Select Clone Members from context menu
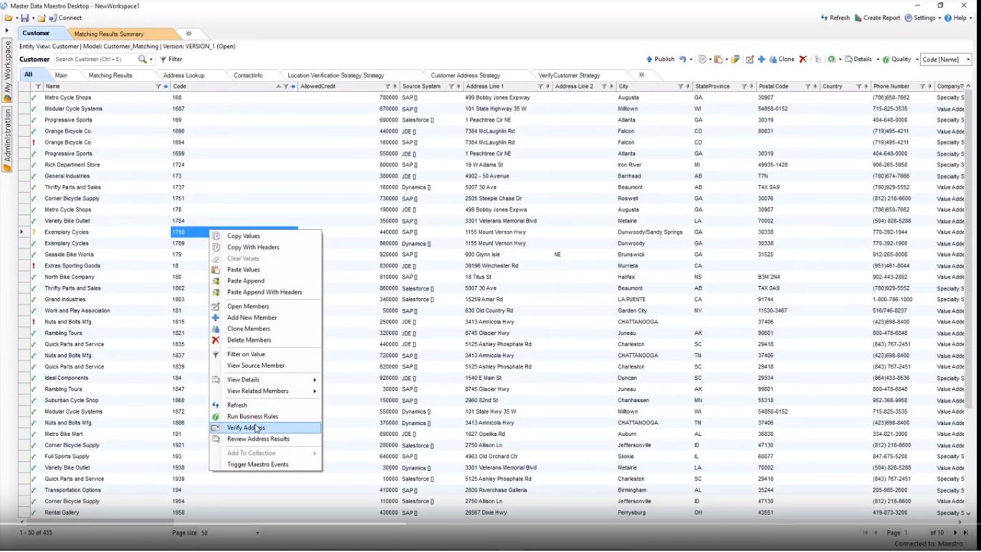The image size is (981, 552). [x=249, y=329]
